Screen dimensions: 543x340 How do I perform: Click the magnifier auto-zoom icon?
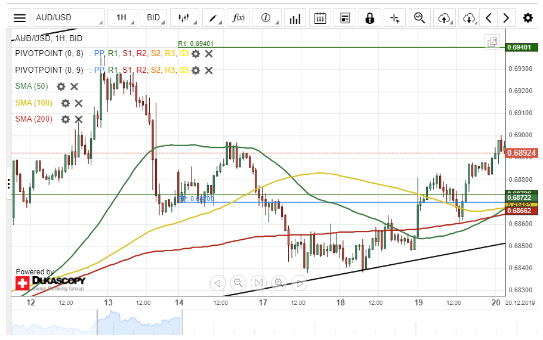click(x=419, y=18)
